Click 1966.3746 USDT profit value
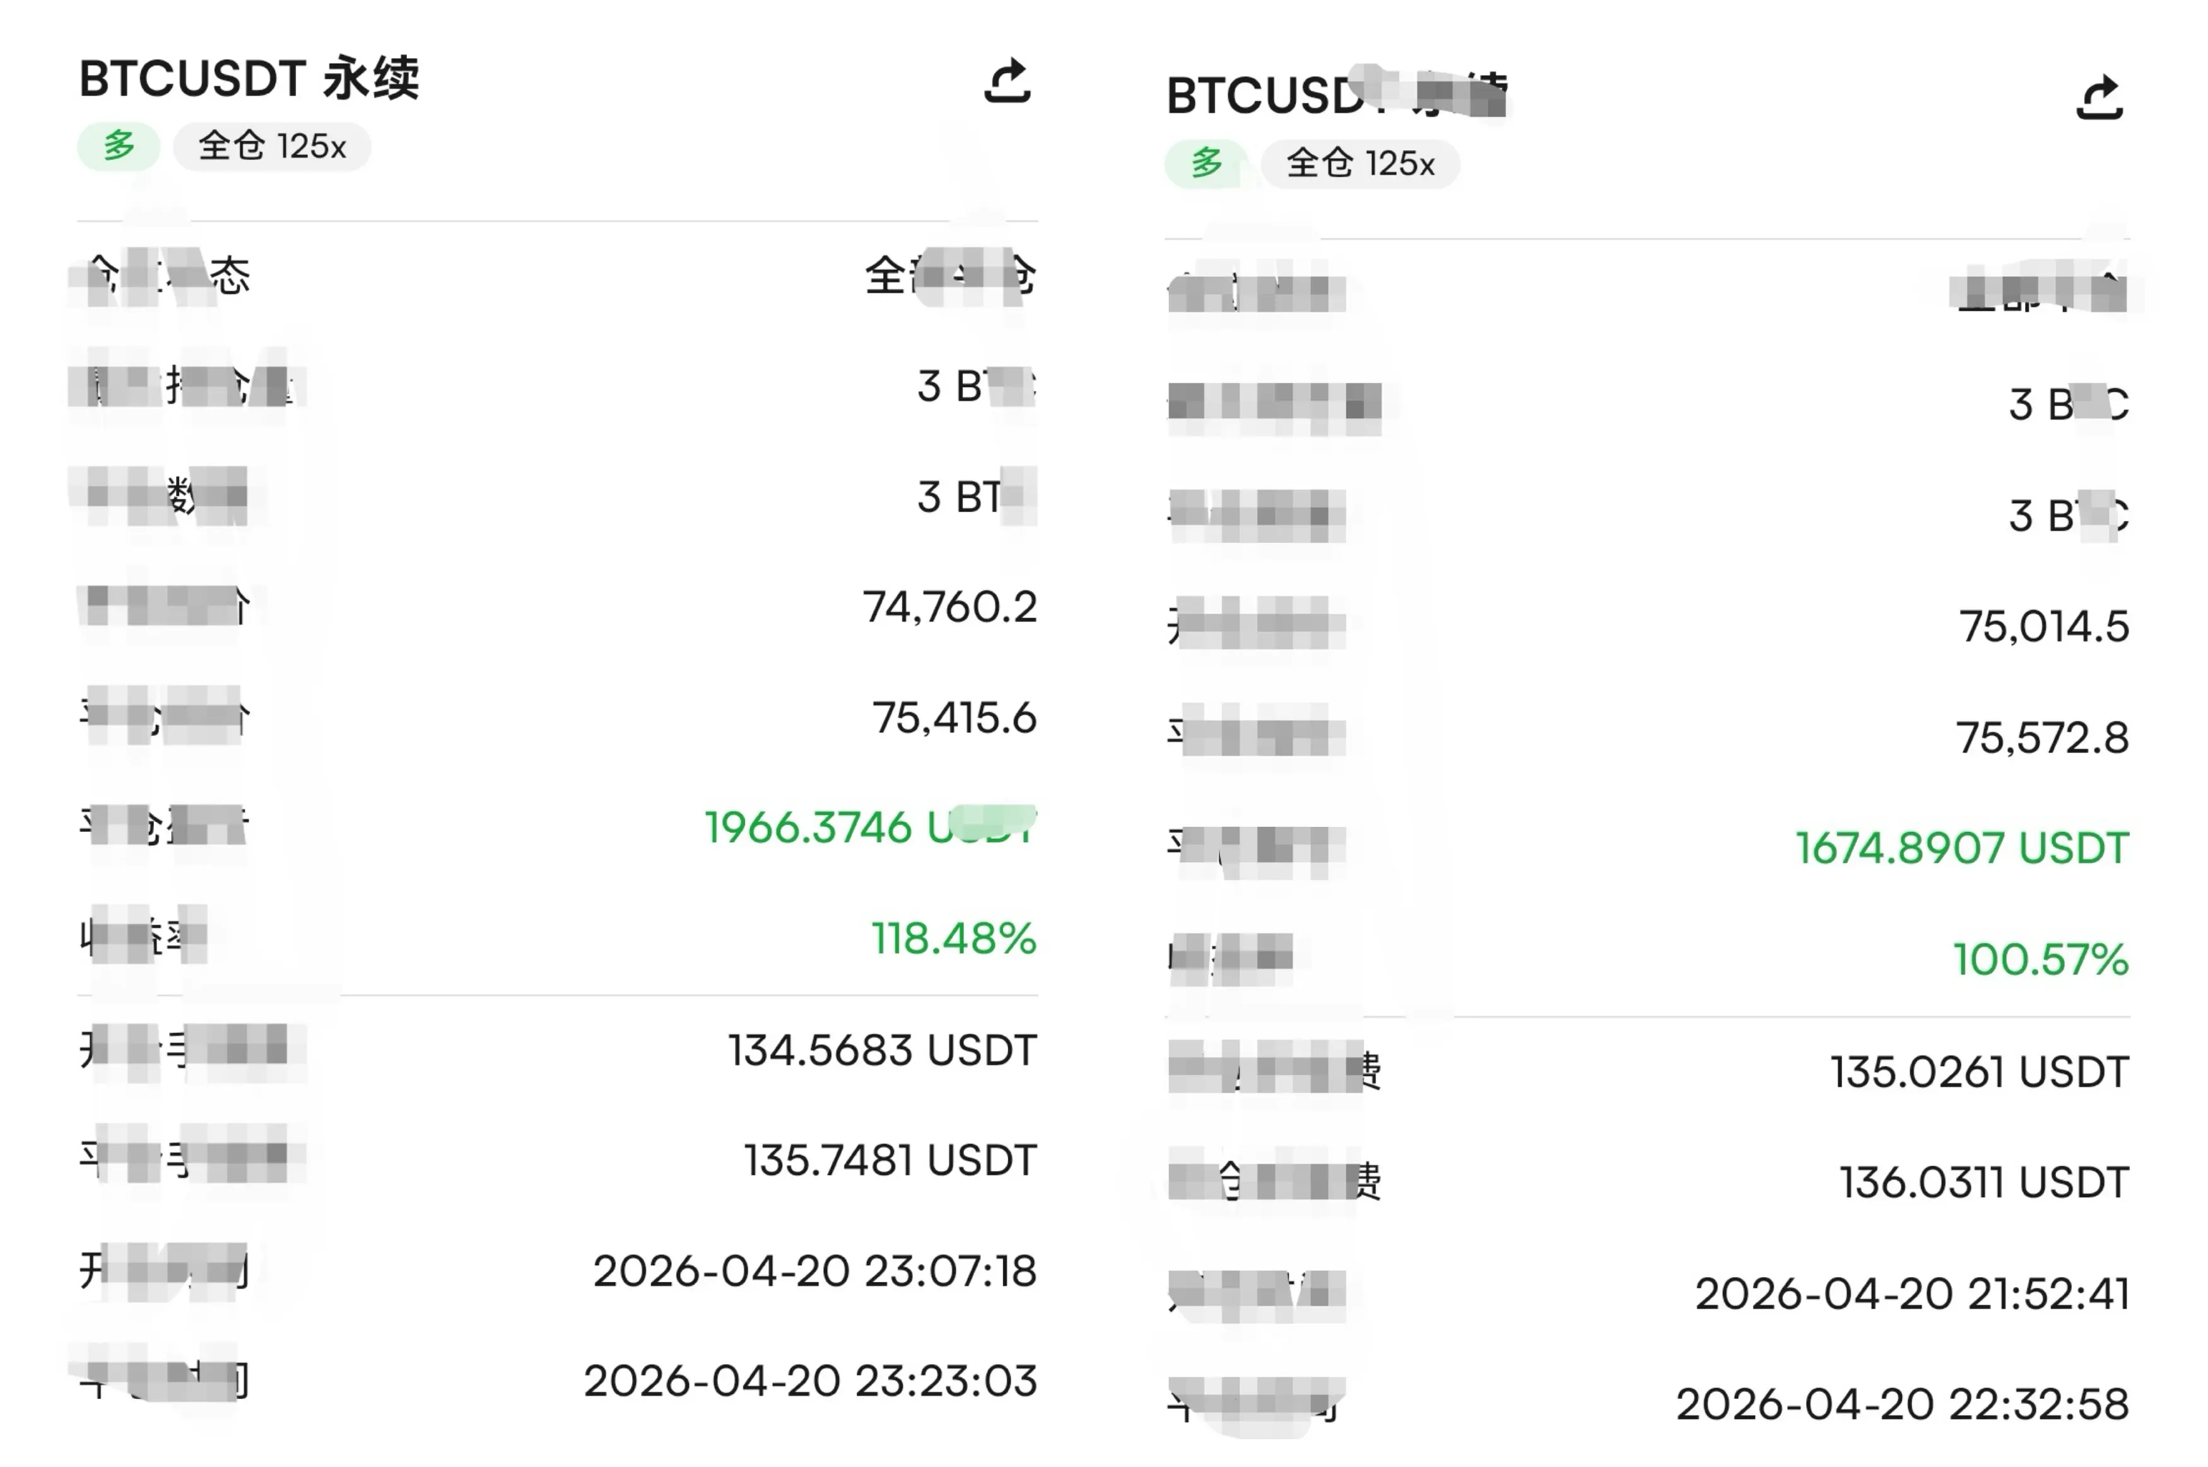2208x1467 pixels. 871,827
